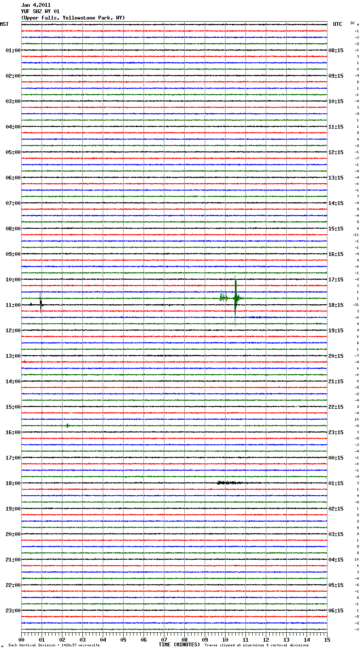This screenshot has height=651, width=361.
Task: Click the 01:15 UTC time label
Action: 336,483
